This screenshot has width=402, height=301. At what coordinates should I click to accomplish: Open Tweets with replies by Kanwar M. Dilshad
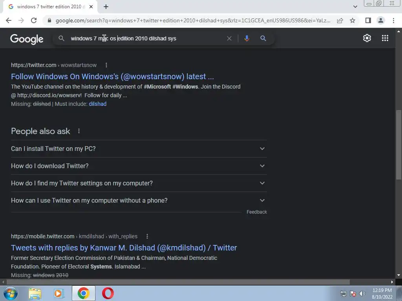[x=124, y=248]
